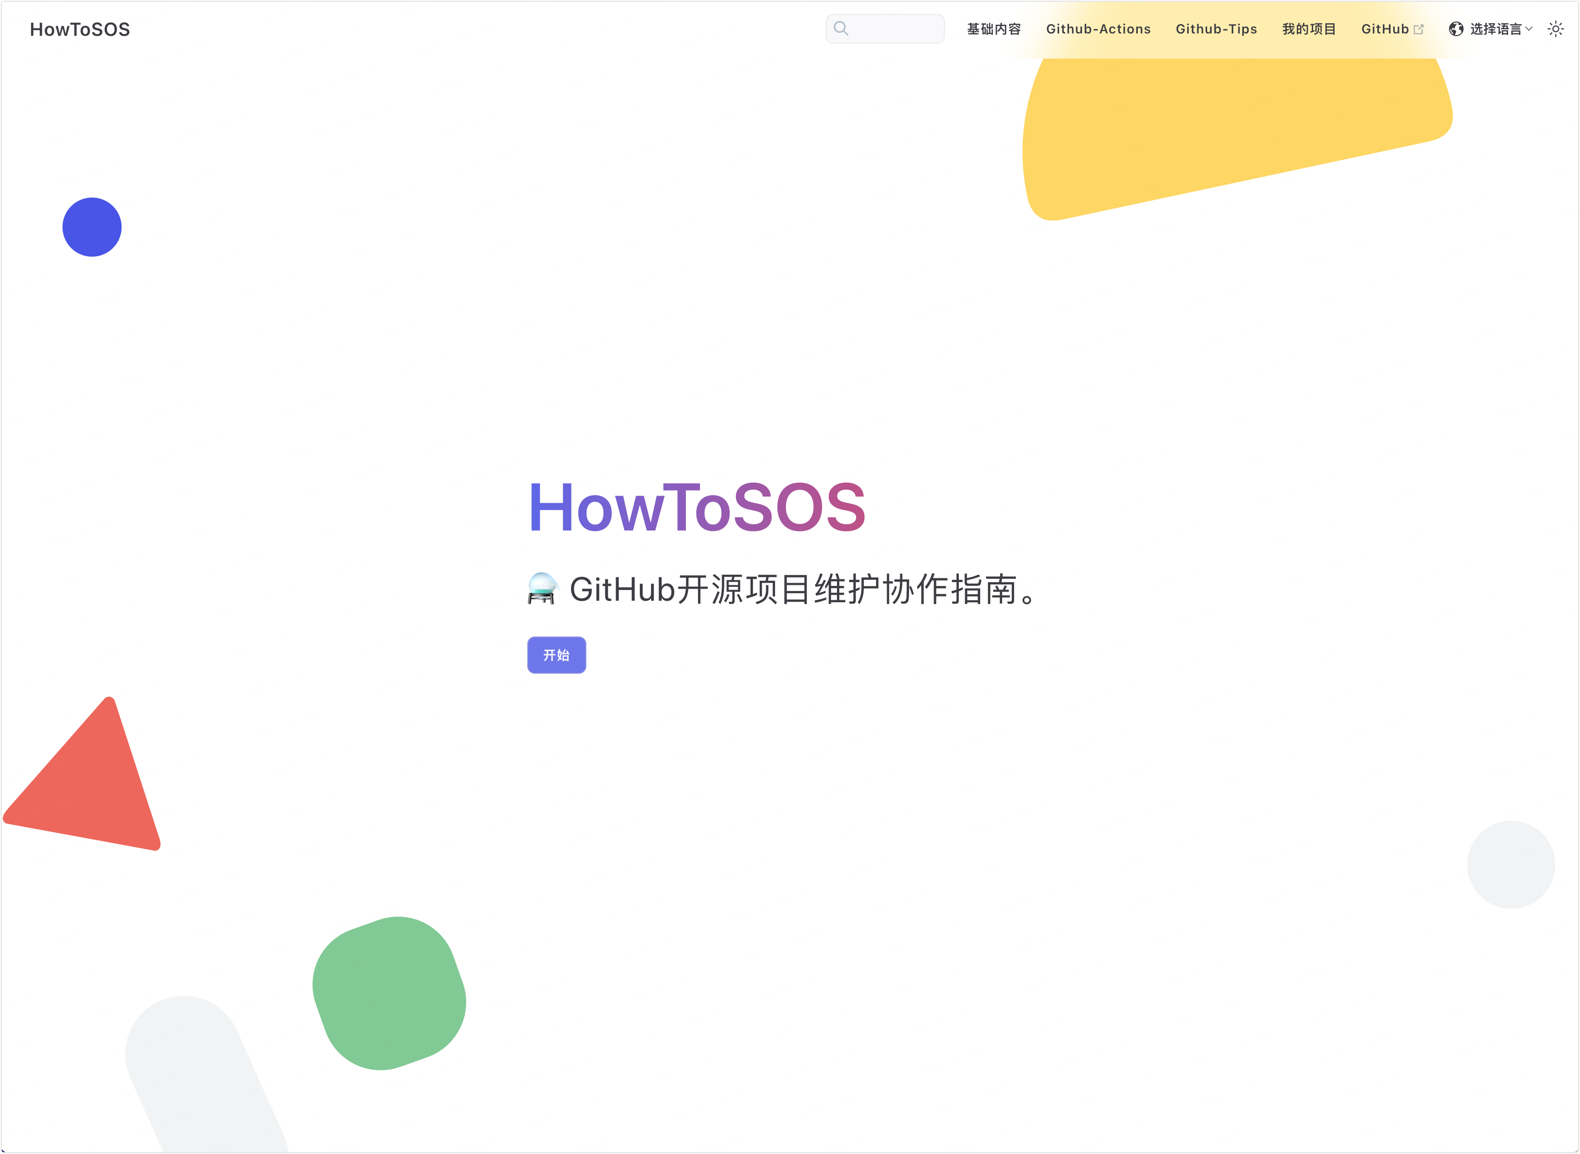The width and height of the screenshot is (1580, 1154).
Task: Click the HowToSOS navbar logo
Action: pos(80,29)
